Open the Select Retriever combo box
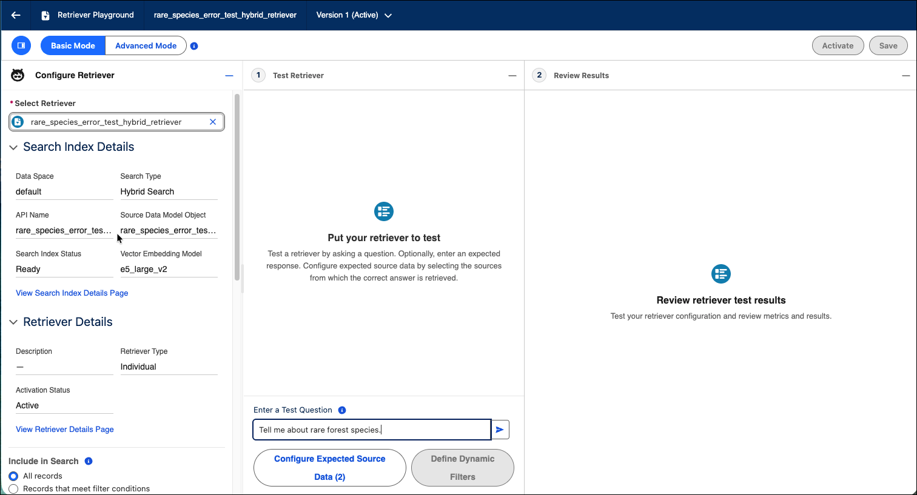The width and height of the screenshot is (917, 495). coord(116,122)
